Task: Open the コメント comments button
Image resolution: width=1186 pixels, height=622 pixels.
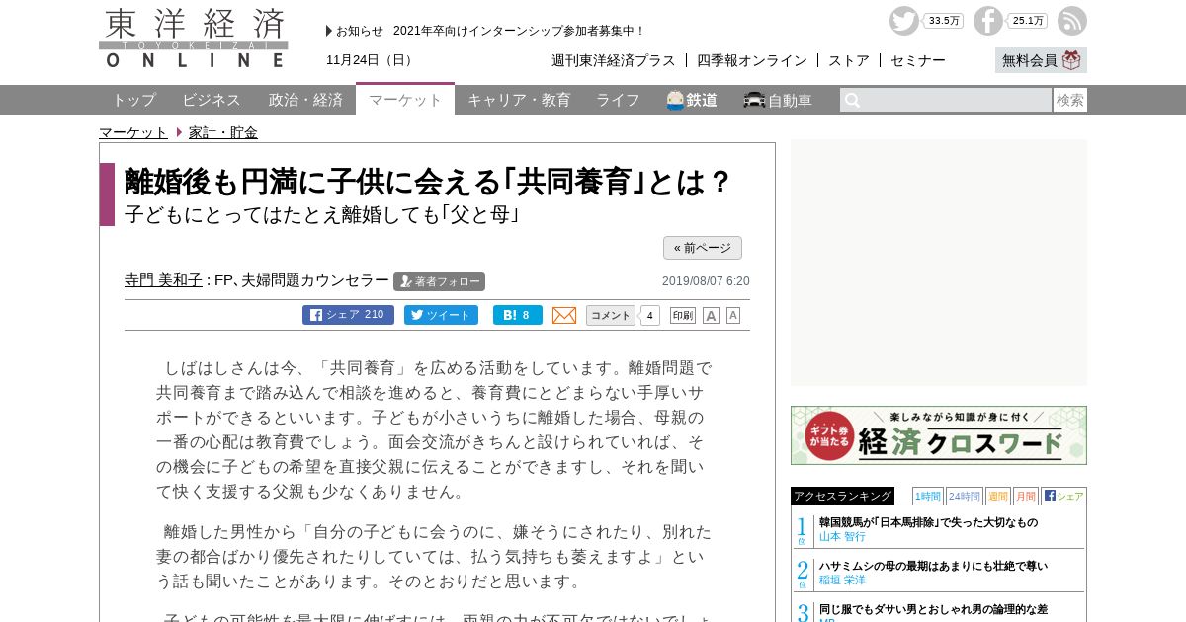Action: [x=611, y=315]
